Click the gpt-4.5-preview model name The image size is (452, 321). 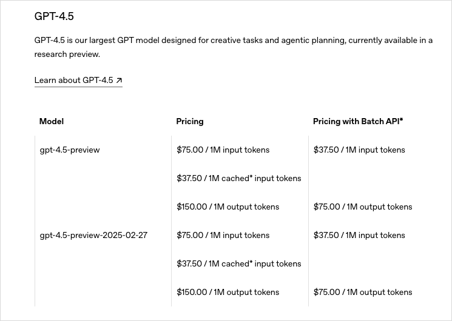[x=70, y=150]
